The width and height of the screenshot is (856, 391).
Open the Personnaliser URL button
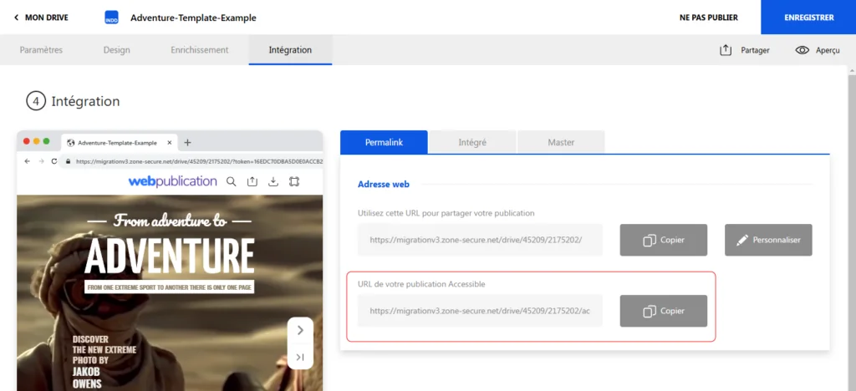[x=768, y=240]
